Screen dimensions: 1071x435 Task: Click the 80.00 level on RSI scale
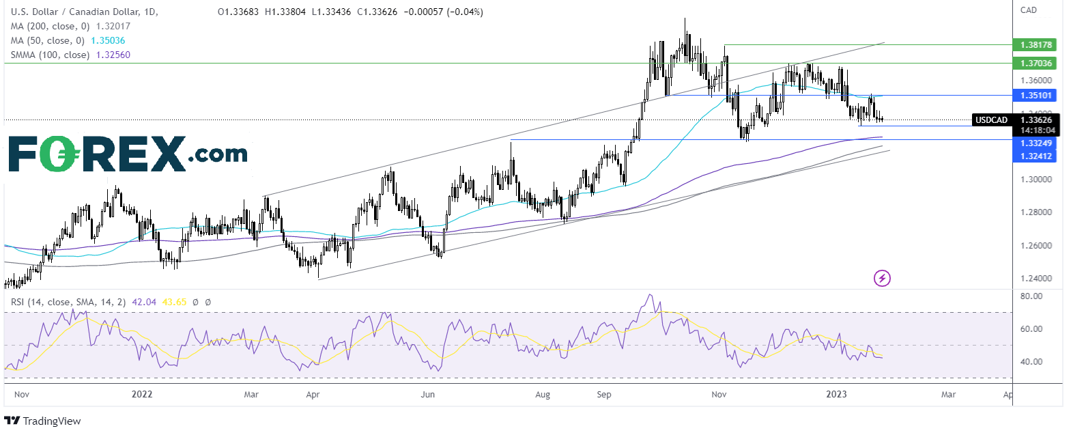(1031, 296)
